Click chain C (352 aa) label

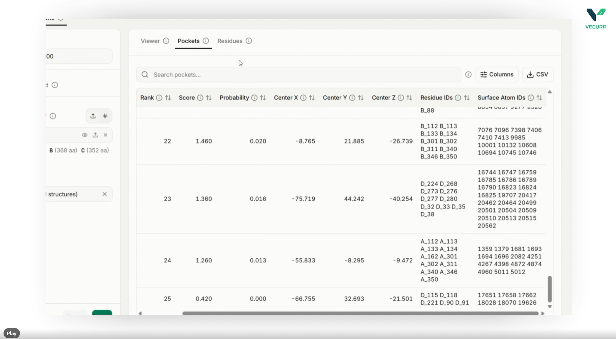click(95, 150)
